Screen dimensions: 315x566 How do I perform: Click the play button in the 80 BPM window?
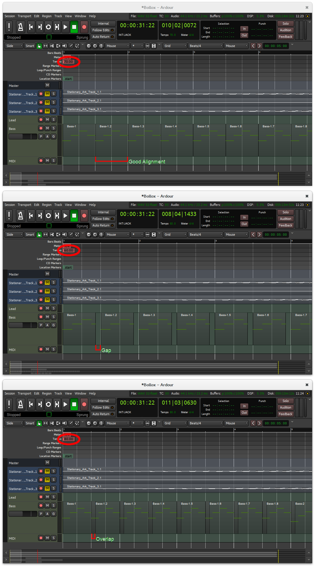click(x=65, y=404)
